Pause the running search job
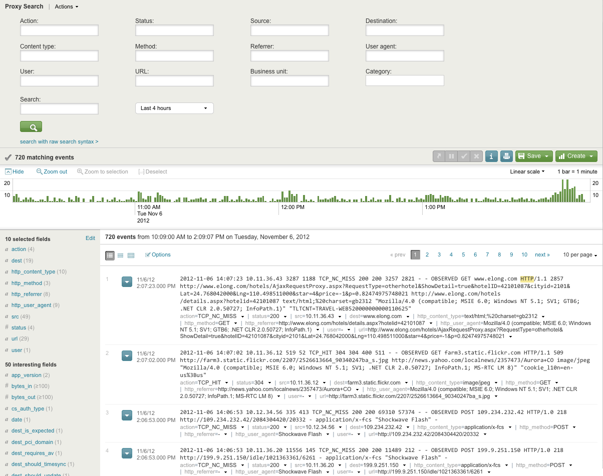The image size is (603, 476). click(452, 156)
